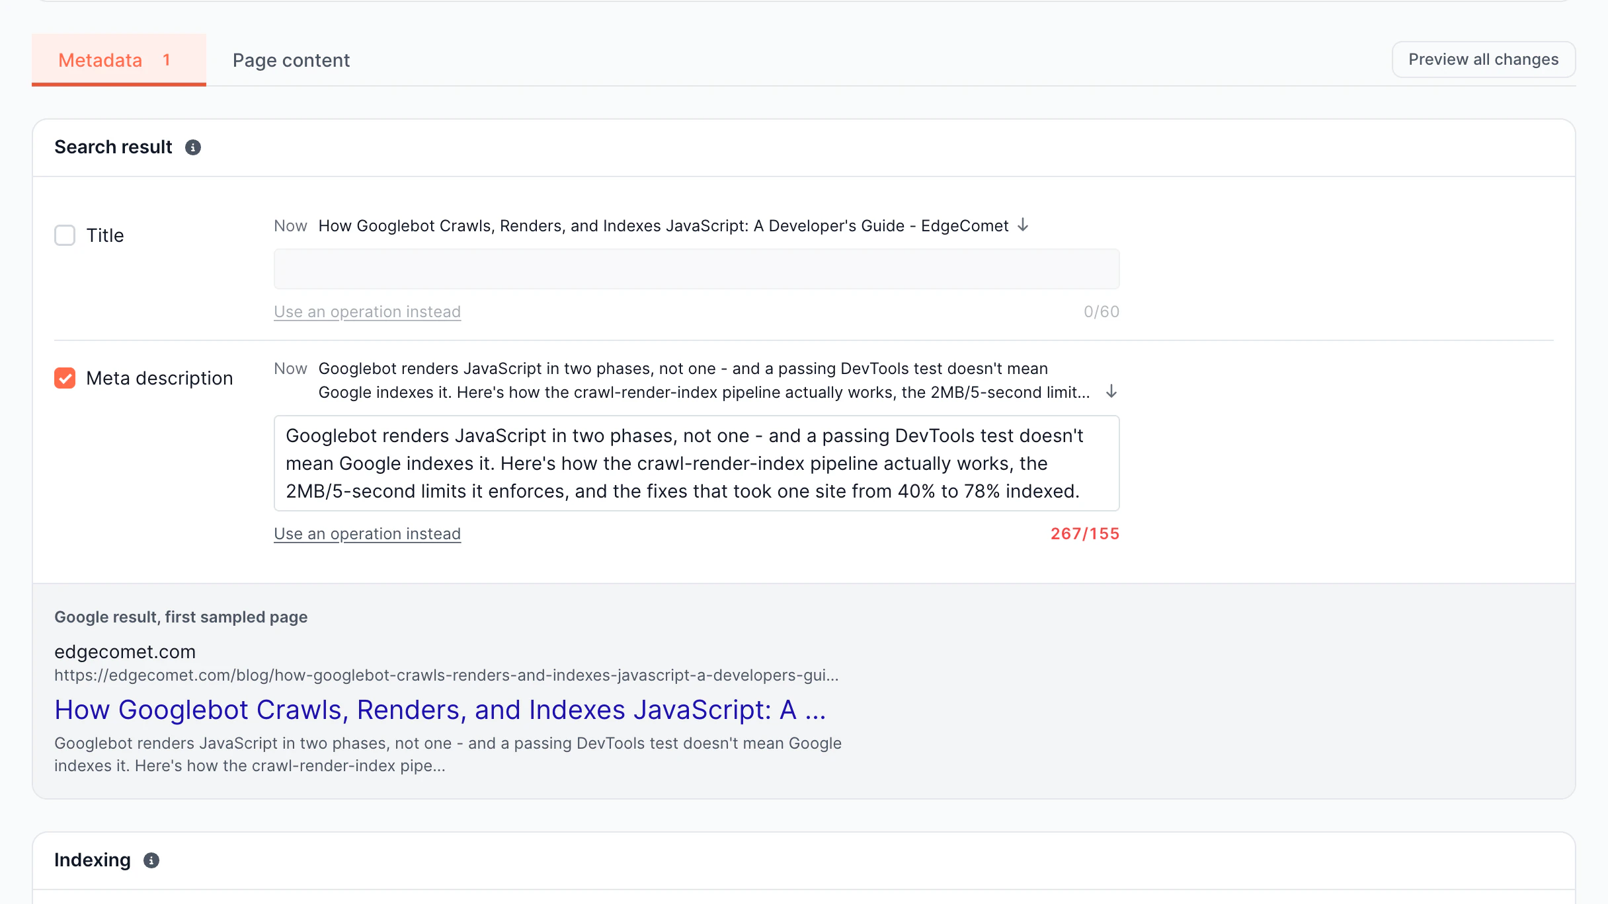Click 'Use an operation instead' under Title
The height and width of the screenshot is (904, 1608).
pyautogui.click(x=367, y=311)
